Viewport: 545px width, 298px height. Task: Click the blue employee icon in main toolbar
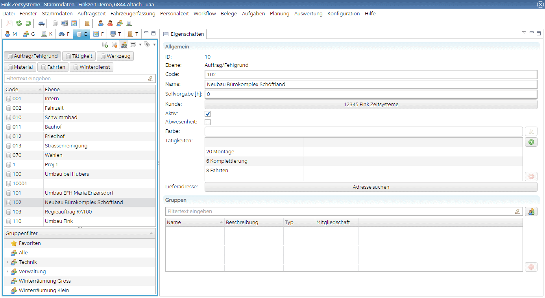(x=101, y=23)
